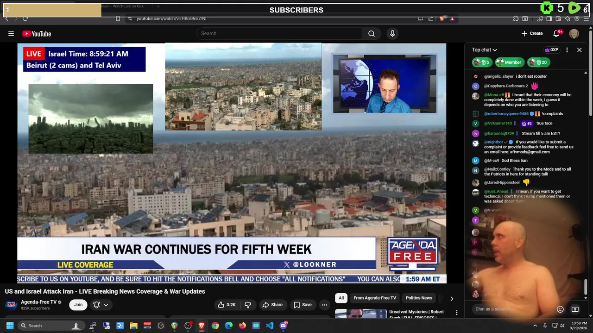Expand the Top chat mode dropdown
The image size is (593, 333).
[484, 50]
